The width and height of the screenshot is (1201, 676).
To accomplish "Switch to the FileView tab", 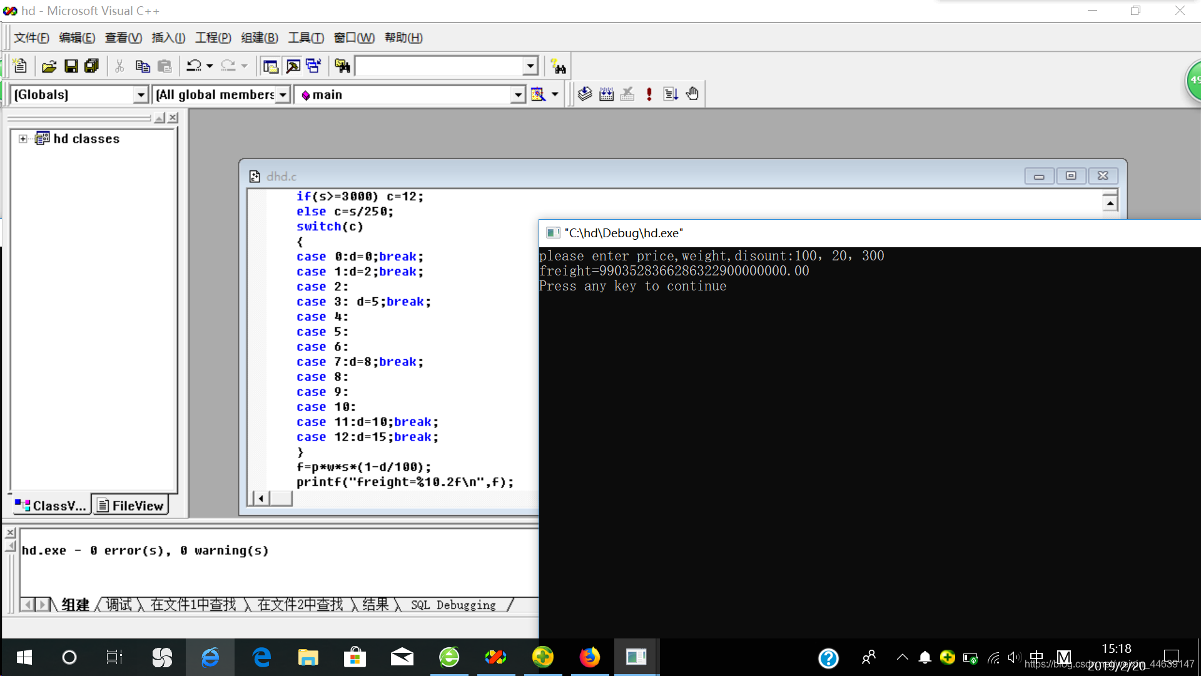I will pyautogui.click(x=131, y=506).
